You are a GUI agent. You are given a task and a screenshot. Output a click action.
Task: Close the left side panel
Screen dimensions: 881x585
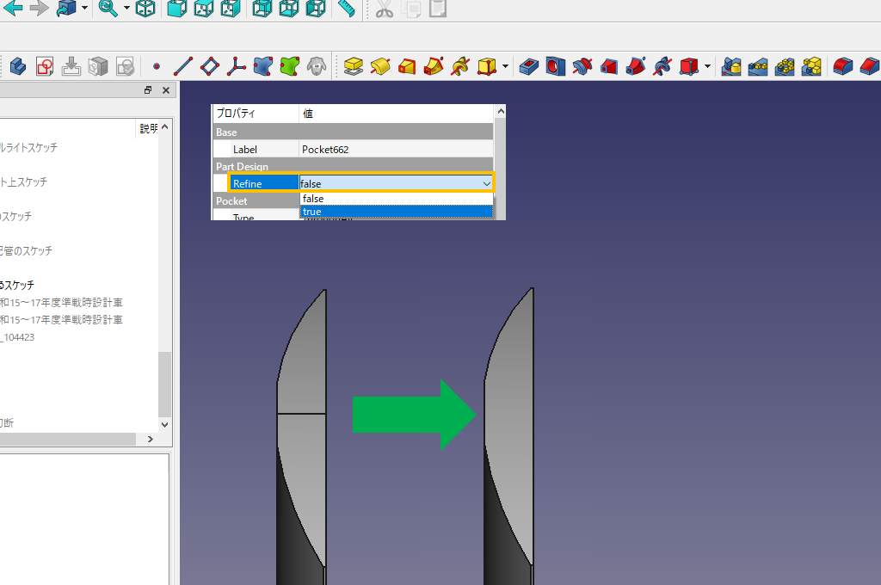[x=165, y=90]
